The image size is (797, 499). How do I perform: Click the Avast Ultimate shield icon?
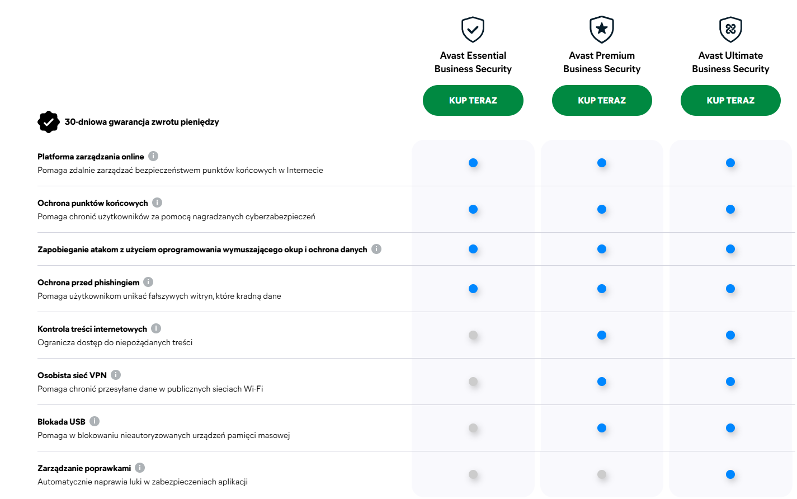(730, 29)
